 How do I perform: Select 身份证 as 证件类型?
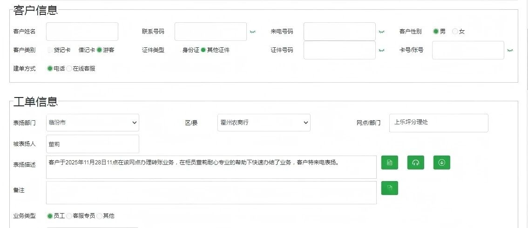click(x=179, y=50)
